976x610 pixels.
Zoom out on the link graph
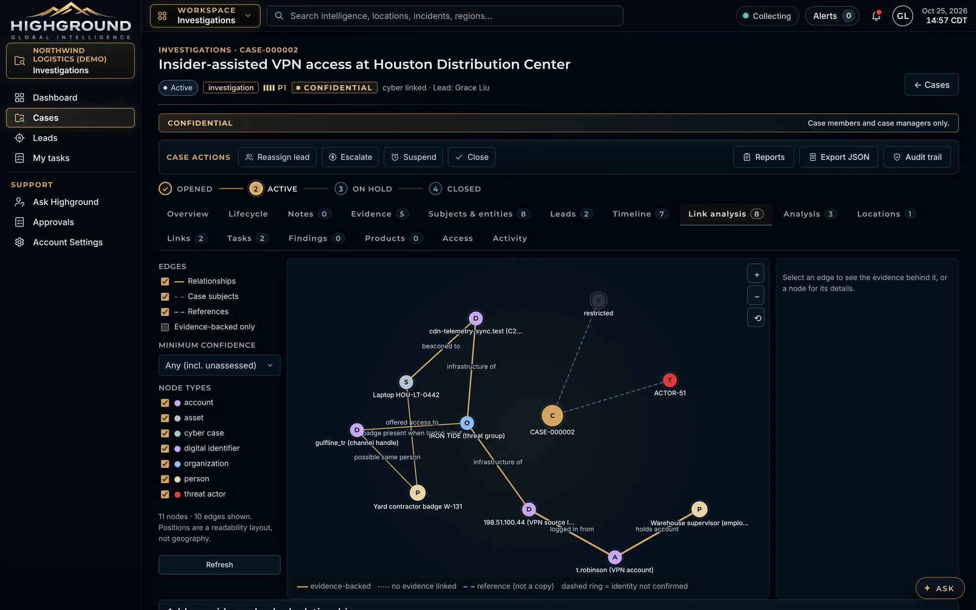pyautogui.click(x=756, y=296)
